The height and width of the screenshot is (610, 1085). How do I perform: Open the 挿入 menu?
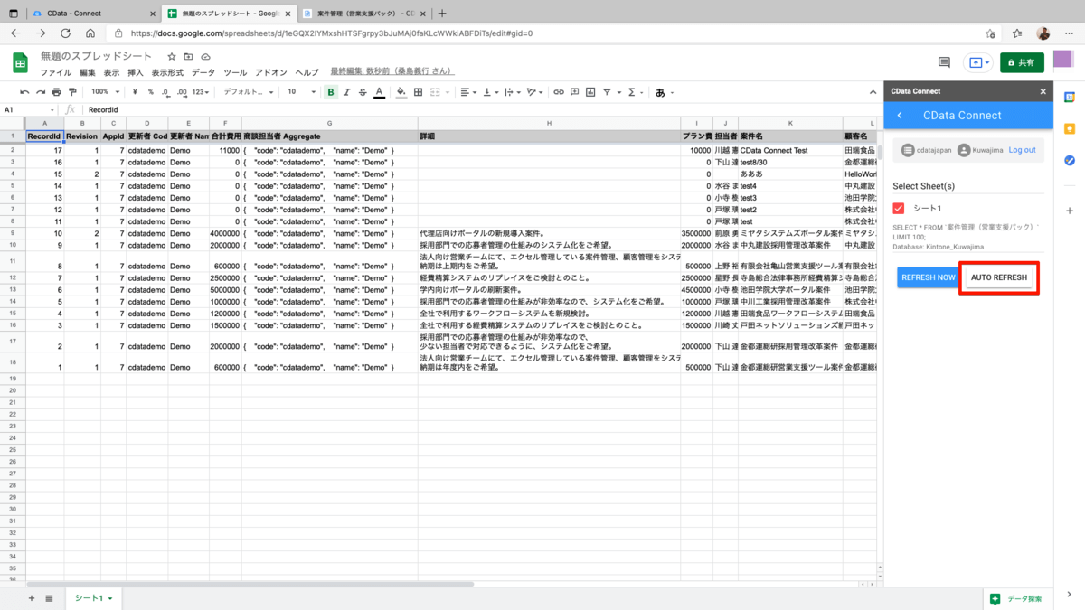click(x=136, y=72)
